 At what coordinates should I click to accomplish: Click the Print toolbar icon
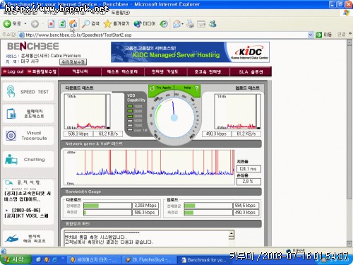point(190,23)
